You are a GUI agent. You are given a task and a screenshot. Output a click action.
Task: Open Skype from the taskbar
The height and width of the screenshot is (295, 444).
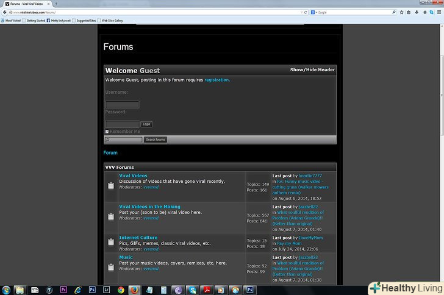click(x=193, y=290)
